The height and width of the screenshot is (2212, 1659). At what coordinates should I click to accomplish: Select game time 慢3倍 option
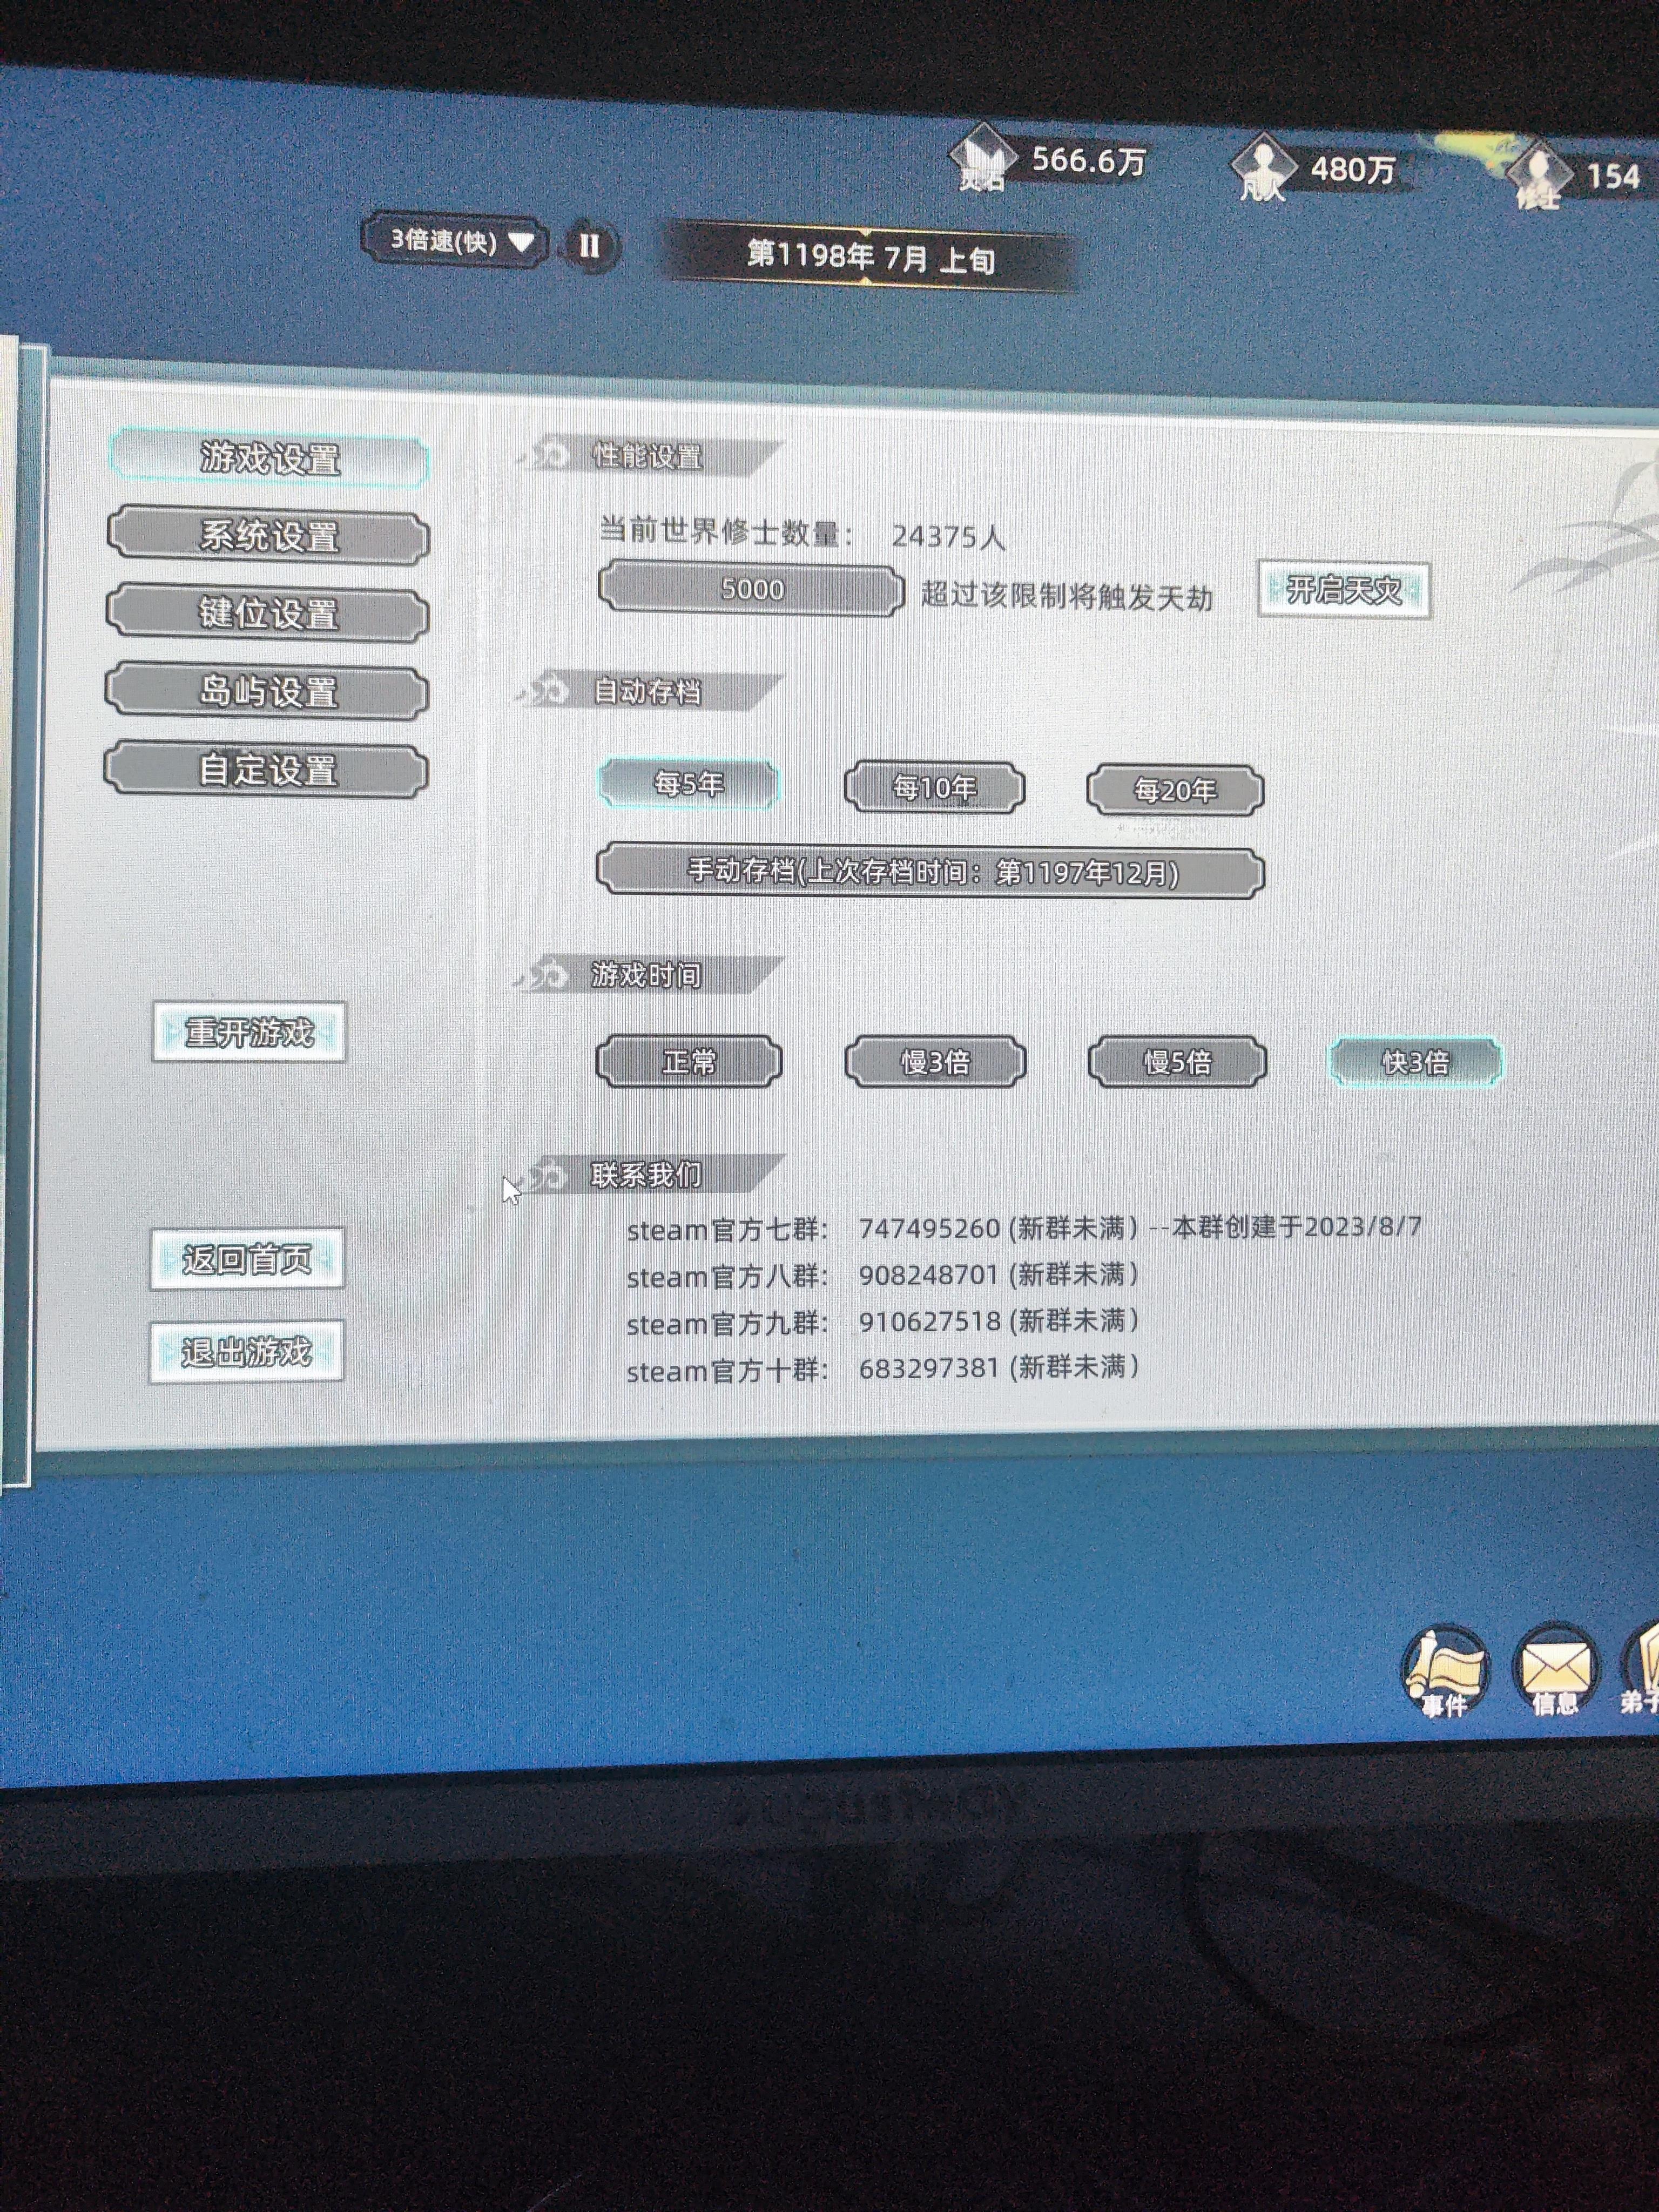(x=935, y=1061)
